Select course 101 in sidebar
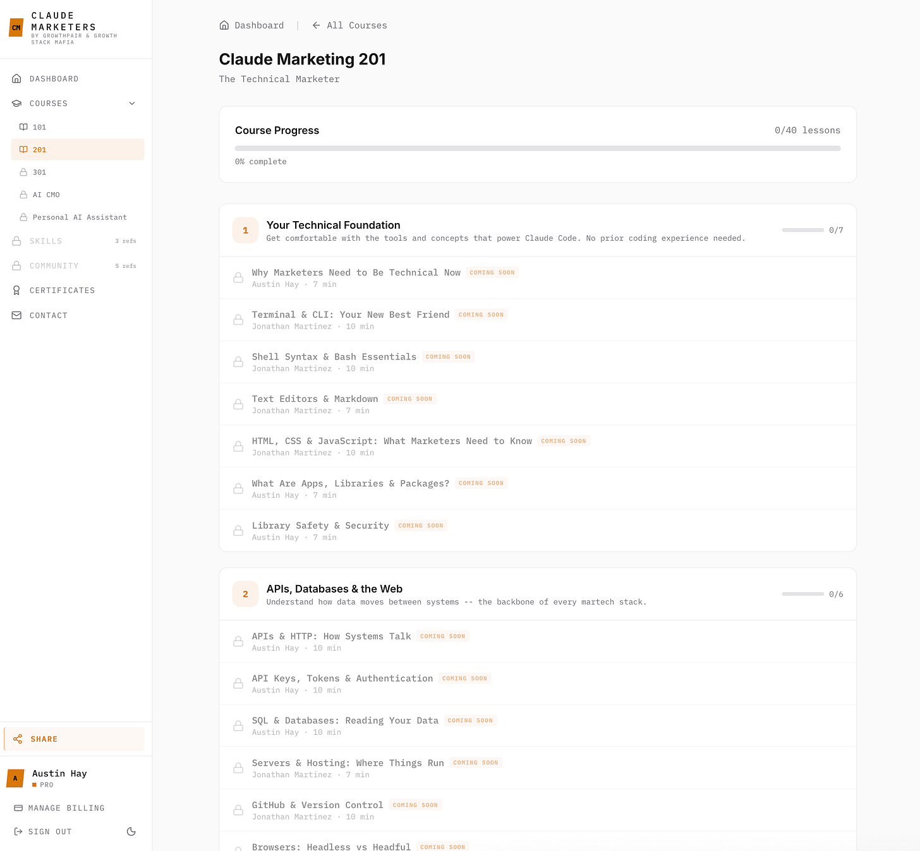This screenshot has height=851, width=920. 78,127
